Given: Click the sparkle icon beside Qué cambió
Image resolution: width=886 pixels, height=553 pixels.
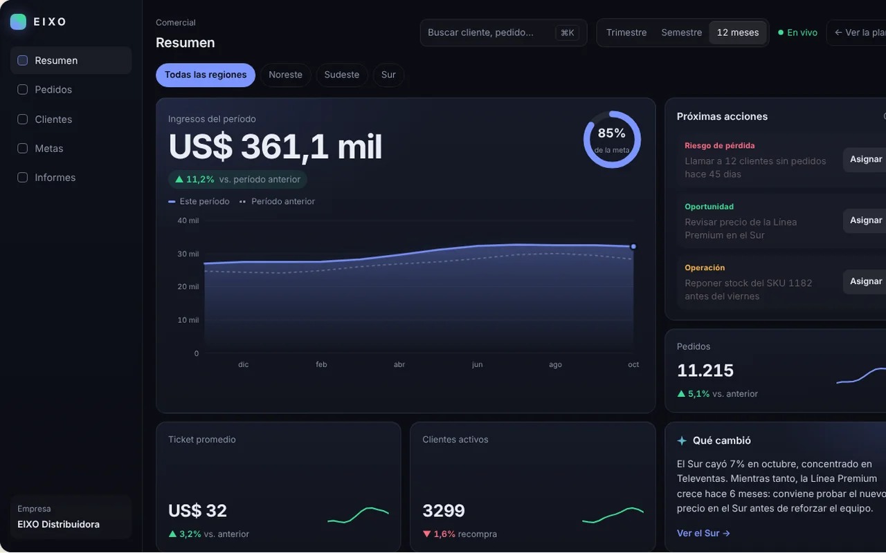Looking at the screenshot, I should 682,440.
